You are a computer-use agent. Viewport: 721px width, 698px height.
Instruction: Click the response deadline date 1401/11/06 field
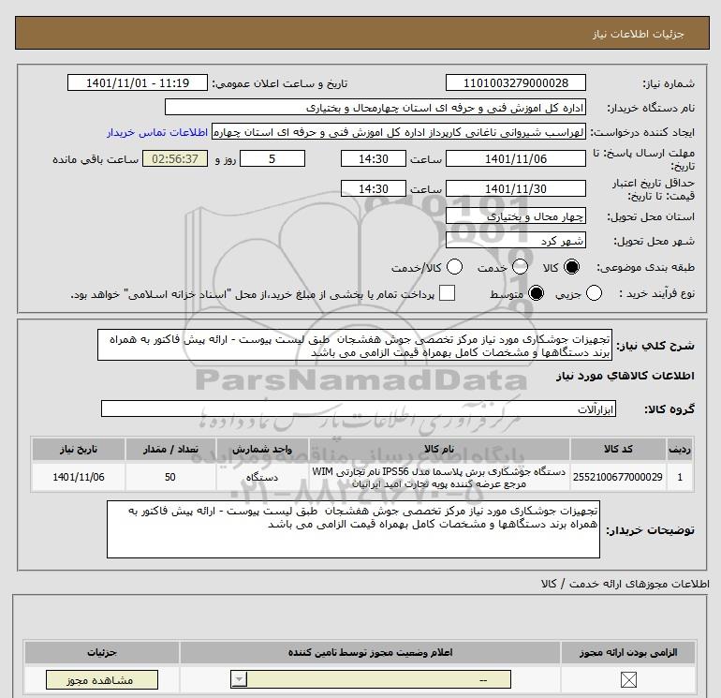pos(515,158)
